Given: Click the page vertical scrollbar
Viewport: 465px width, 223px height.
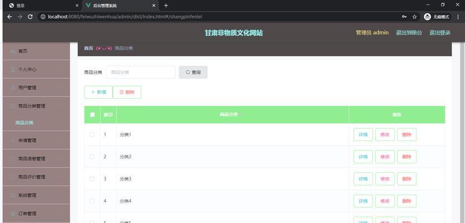Looking at the screenshot, I should click(x=462, y=132).
